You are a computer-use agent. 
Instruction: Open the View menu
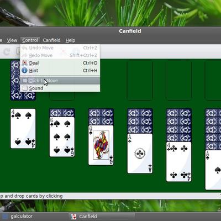tap(12, 40)
